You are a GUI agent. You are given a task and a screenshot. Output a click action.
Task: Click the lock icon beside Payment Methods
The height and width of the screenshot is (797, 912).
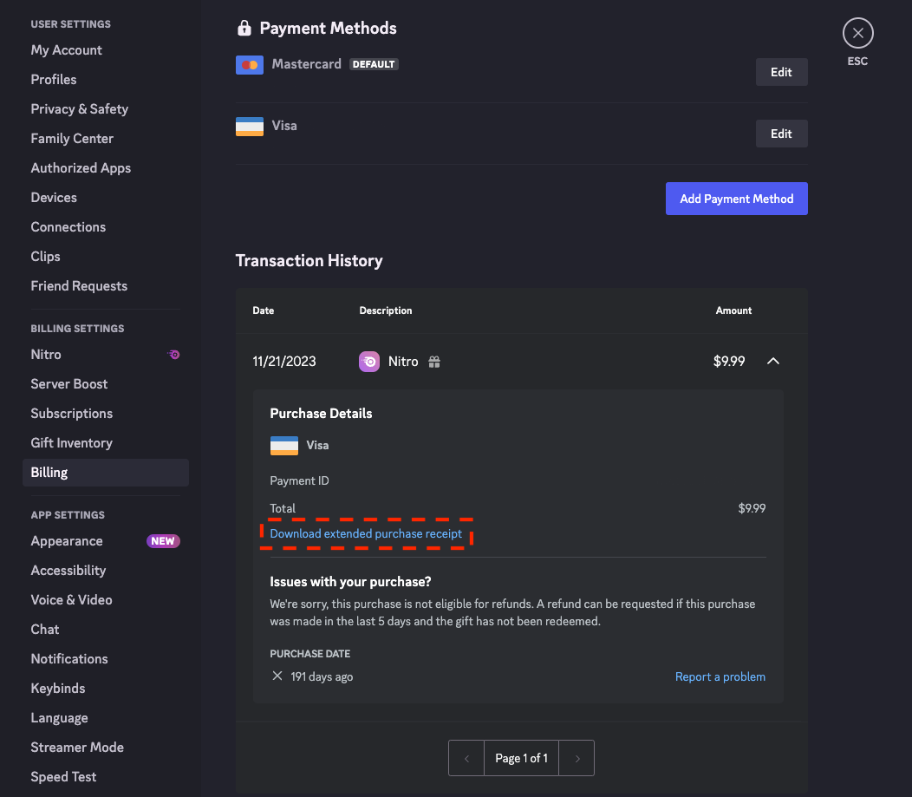click(x=244, y=28)
